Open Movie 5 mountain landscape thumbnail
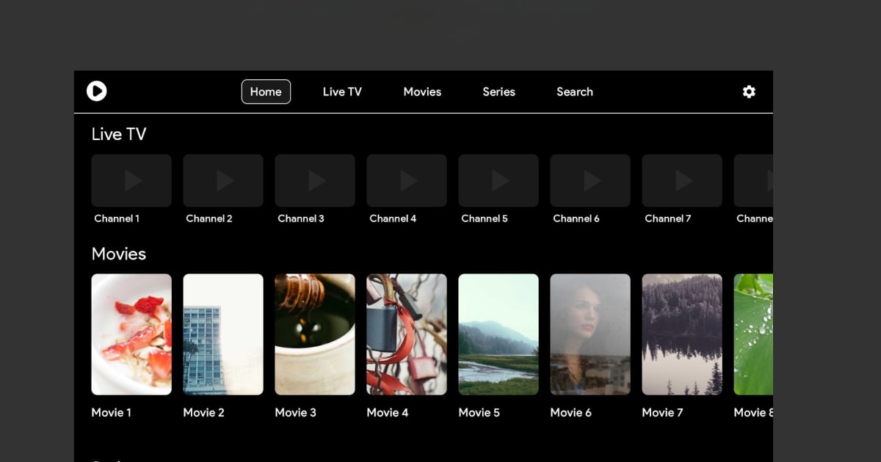Viewport: 881px width, 462px height. [x=498, y=334]
